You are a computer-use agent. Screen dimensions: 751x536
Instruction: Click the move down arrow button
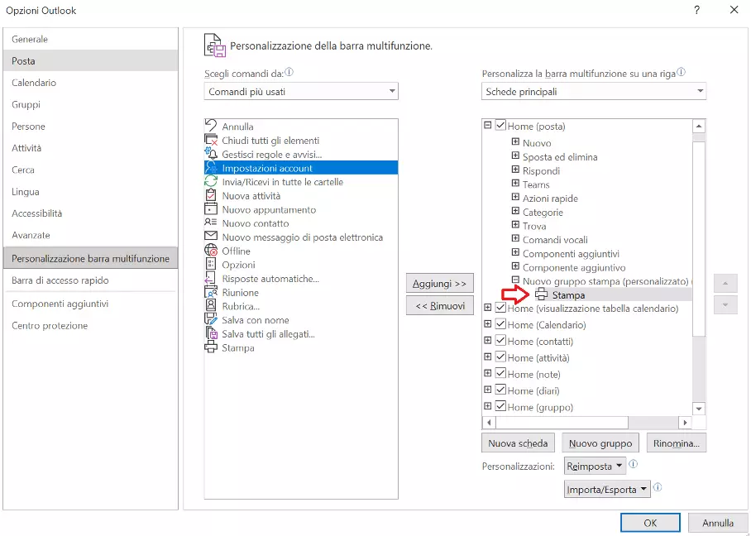[725, 305]
